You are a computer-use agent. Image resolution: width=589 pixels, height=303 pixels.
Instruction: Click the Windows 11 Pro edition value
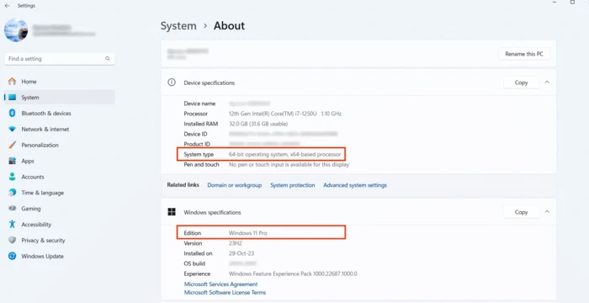point(248,233)
